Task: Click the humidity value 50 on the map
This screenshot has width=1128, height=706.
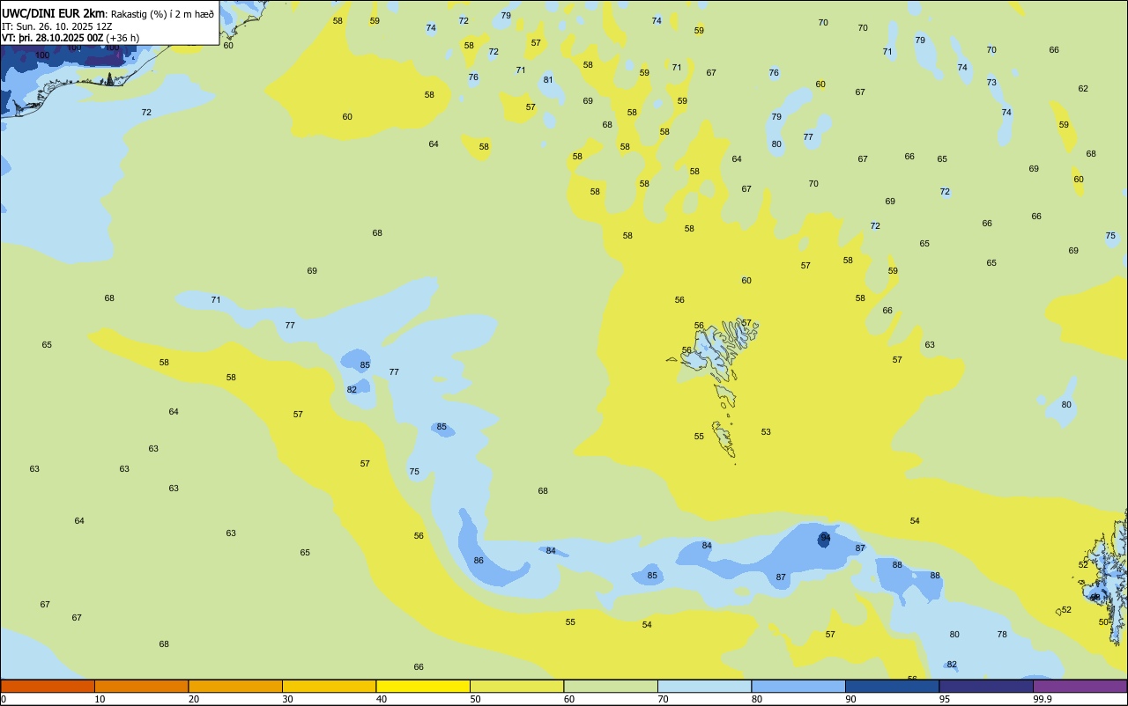Action: pyautogui.click(x=1103, y=622)
